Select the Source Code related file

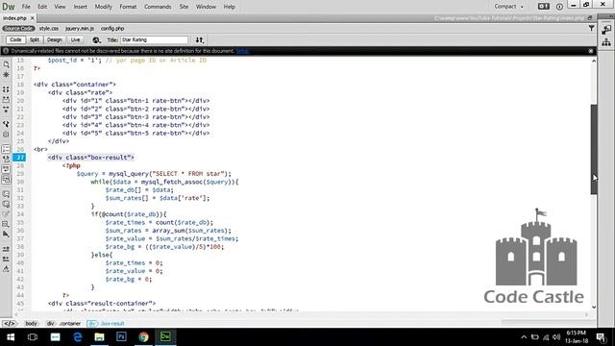click(x=18, y=28)
